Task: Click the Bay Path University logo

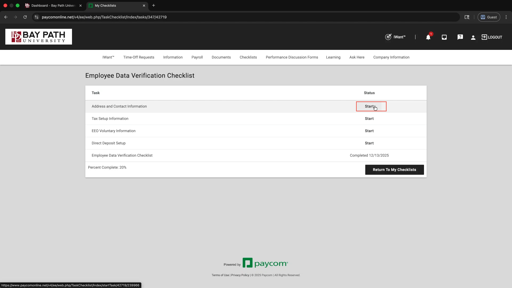Action: tap(39, 37)
